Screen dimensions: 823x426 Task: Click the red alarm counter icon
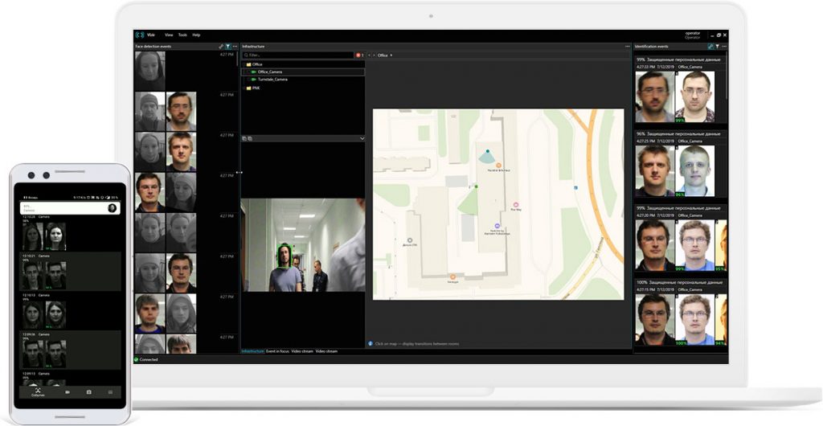358,55
